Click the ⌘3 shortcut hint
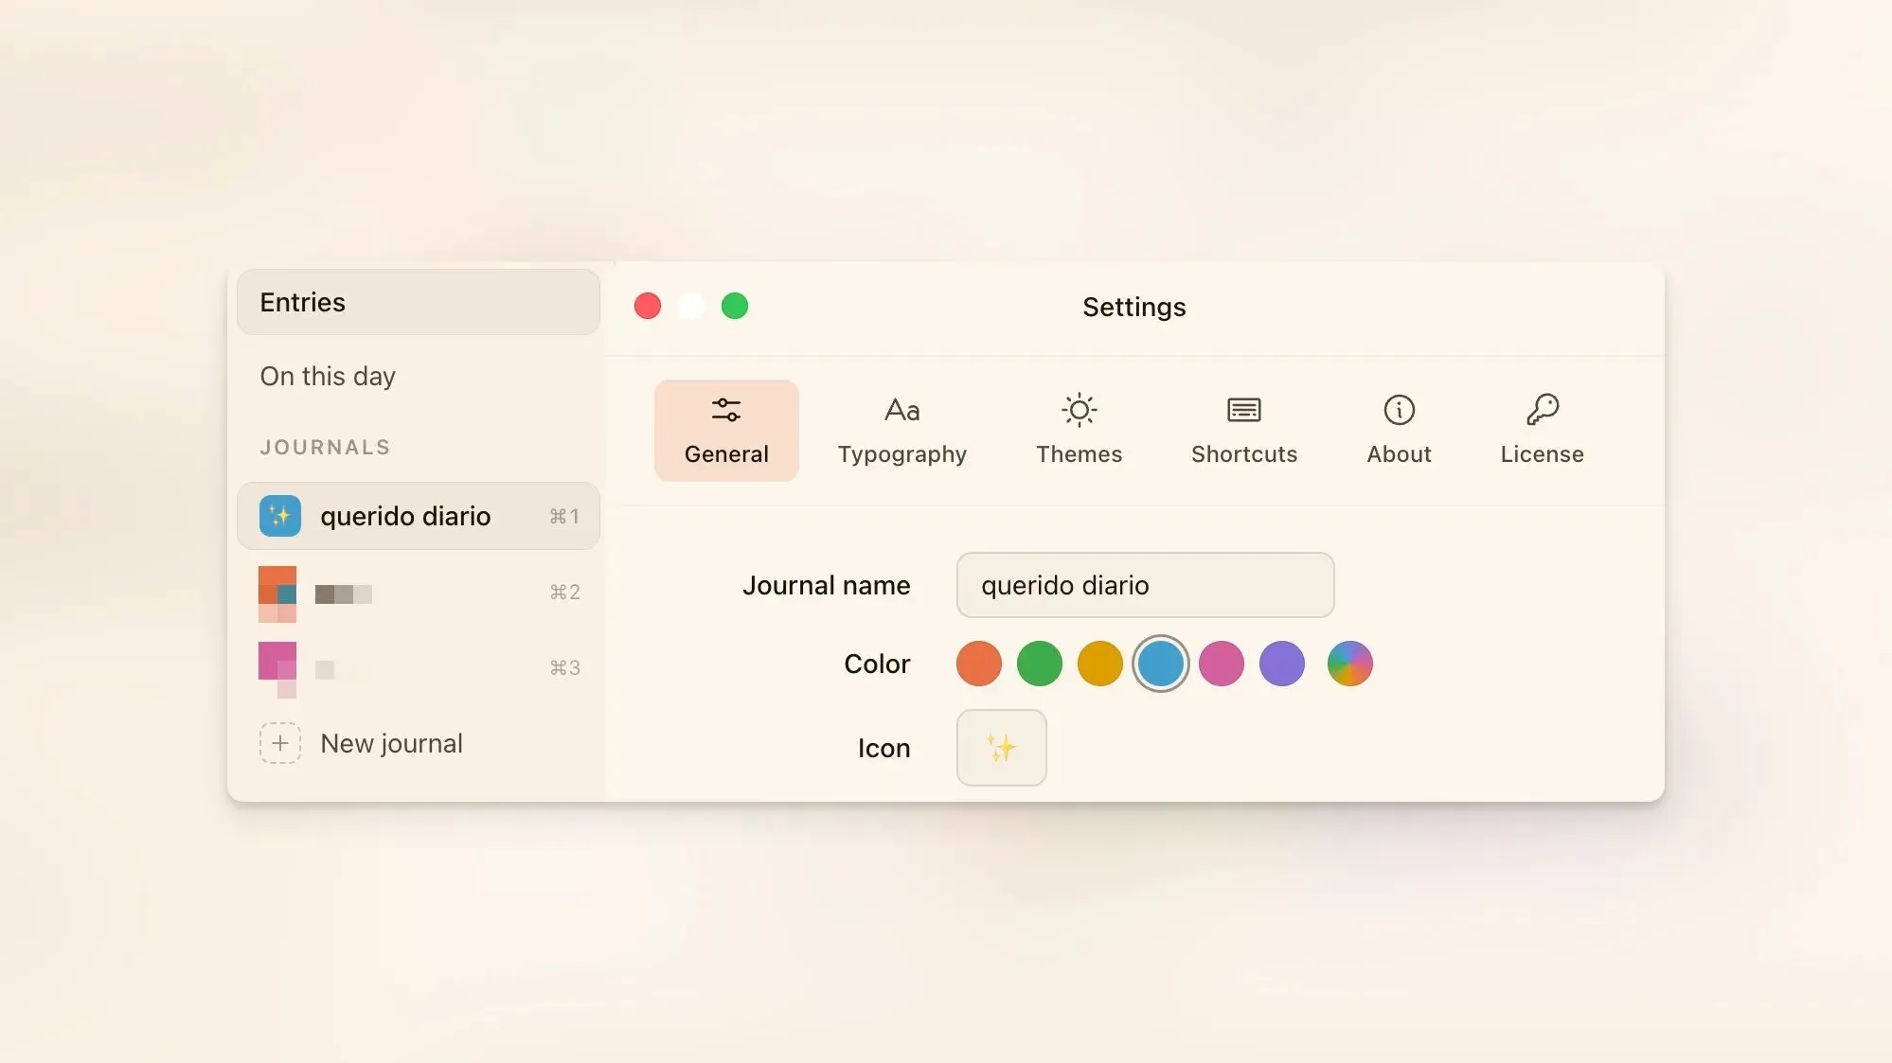The width and height of the screenshot is (1892, 1063). 564,668
